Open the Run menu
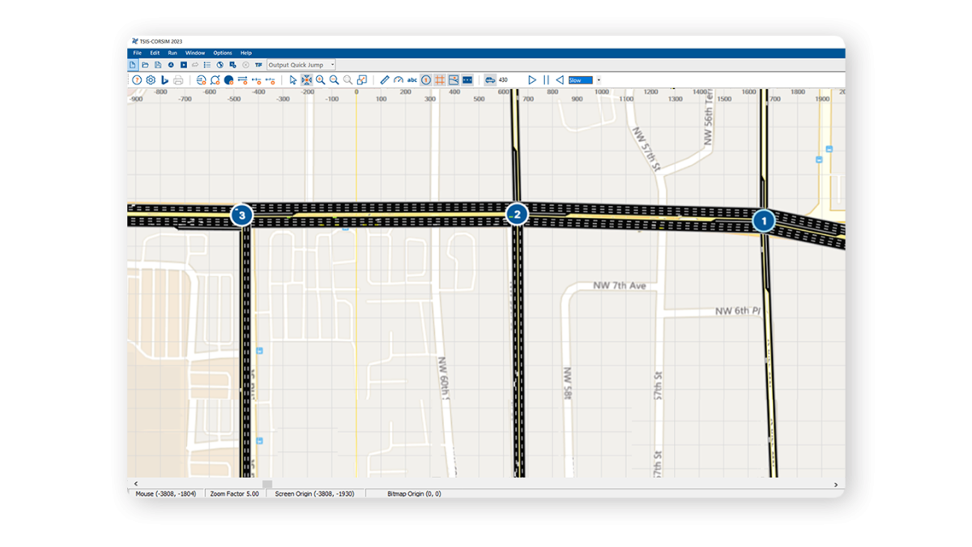 [173, 53]
